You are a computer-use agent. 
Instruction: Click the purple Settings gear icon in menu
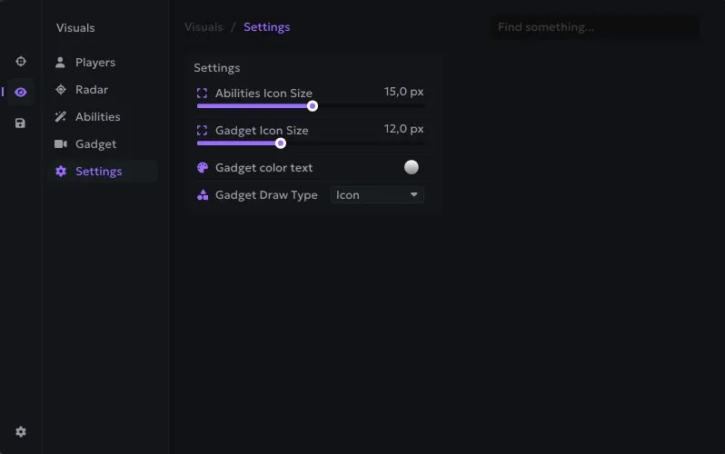pyautogui.click(x=61, y=171)
